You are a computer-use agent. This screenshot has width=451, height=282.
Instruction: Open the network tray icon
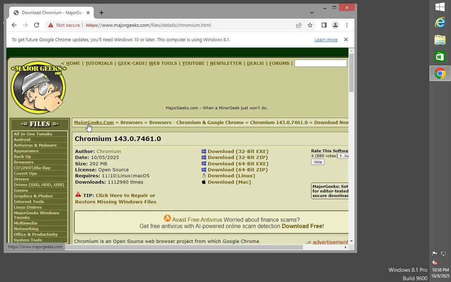[x=443, y=253]
